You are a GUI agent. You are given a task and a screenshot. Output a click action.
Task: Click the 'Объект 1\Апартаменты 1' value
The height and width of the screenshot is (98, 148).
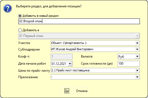[69, 43]
